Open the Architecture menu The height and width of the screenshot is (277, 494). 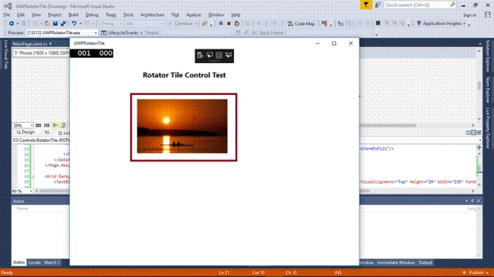[x=153, y=14]
